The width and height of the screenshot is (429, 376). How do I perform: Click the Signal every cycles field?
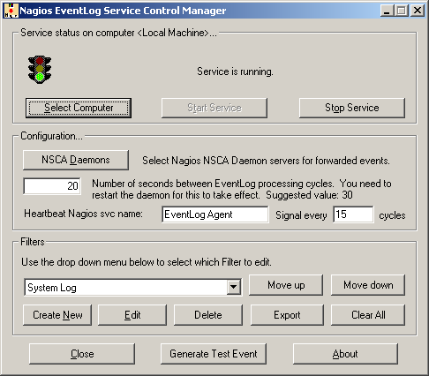point(353,214)
